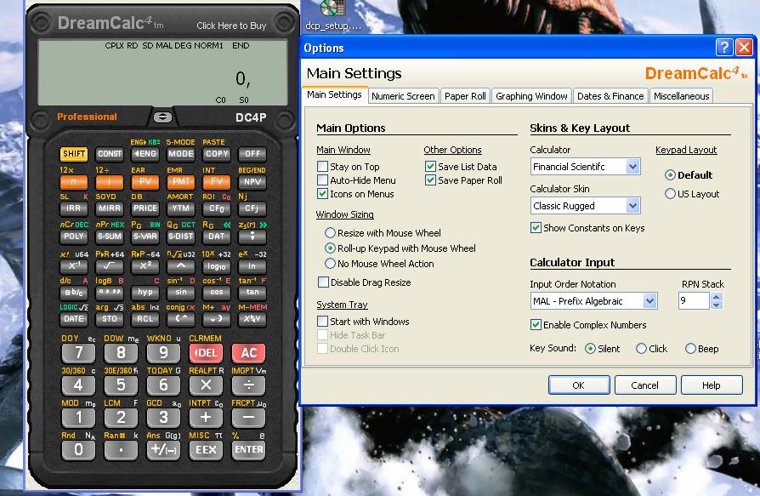Check the Auto-Hide Menu option
Viewport: 760px width, 496px height.
[x=322, y=180]
